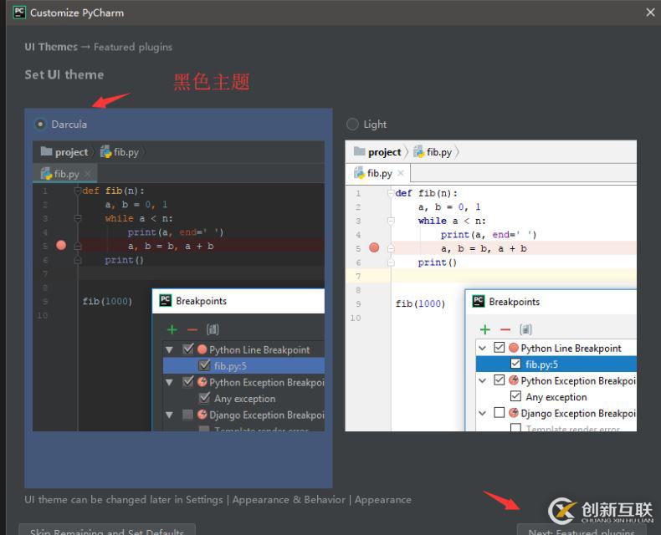
Task: Close the fib.py tab in Light preview
Action: coord(401,173)
